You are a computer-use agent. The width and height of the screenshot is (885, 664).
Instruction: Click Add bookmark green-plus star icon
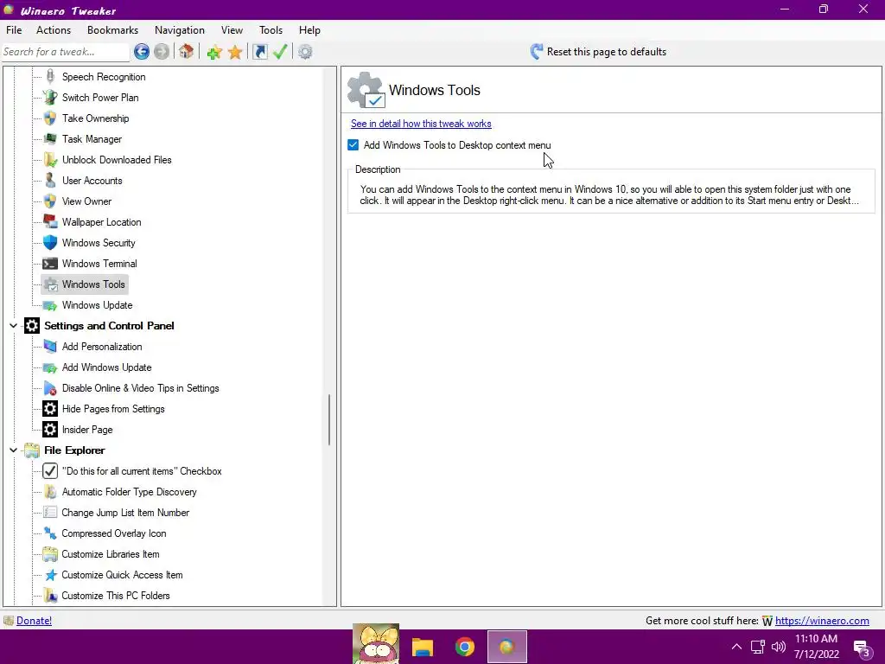point(214,52)
